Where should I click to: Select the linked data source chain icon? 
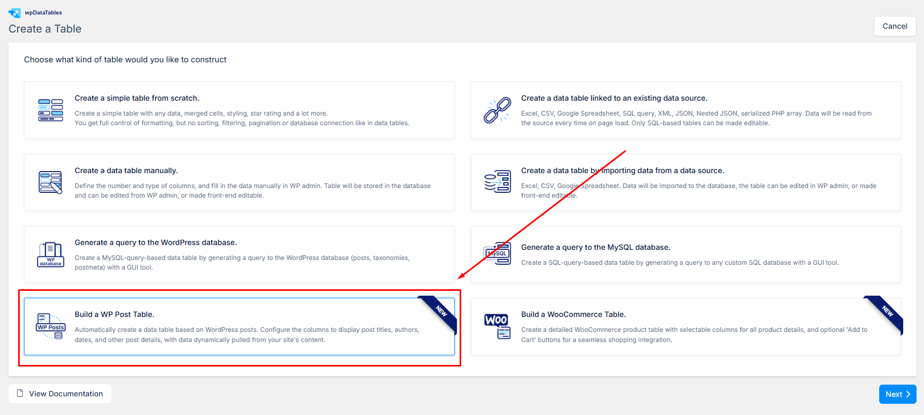coord(497,111)
